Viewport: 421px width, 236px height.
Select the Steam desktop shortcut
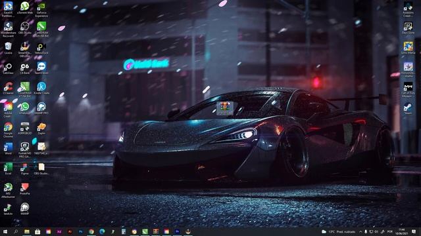408,108
